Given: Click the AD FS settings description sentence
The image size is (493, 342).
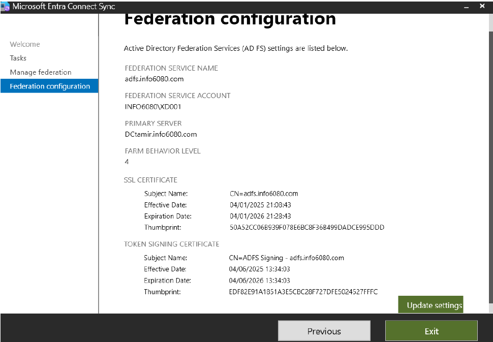Looking at the screenshot, I should pyautogui.click(x=236, y=48).
